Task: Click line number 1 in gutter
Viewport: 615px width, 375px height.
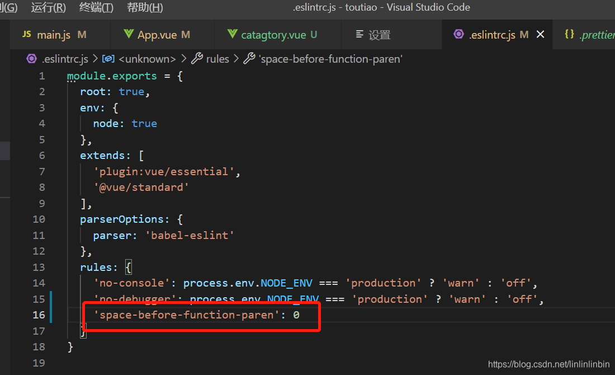Action: [42, 76]
